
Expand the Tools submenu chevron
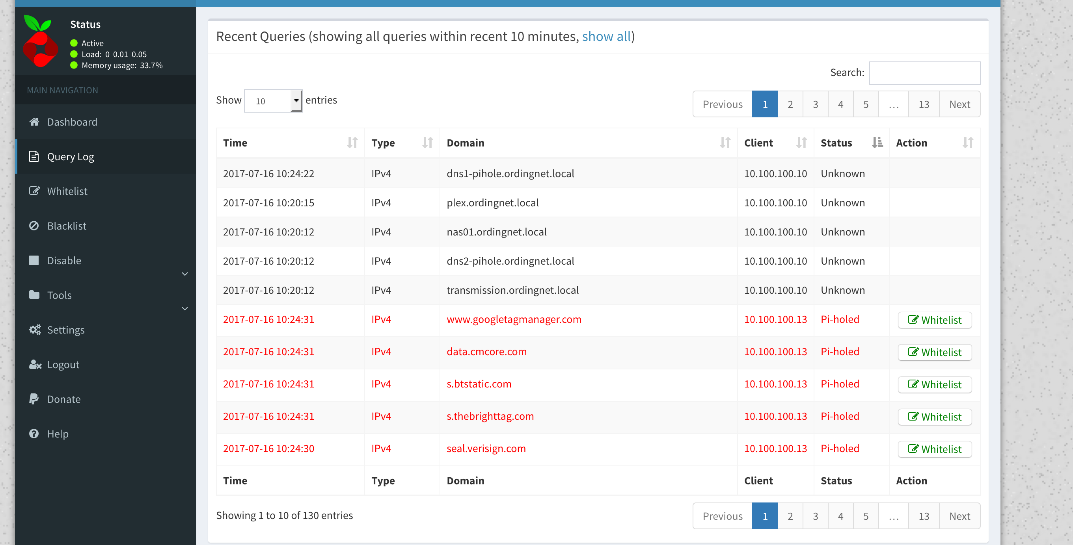(x=185, y=308)
